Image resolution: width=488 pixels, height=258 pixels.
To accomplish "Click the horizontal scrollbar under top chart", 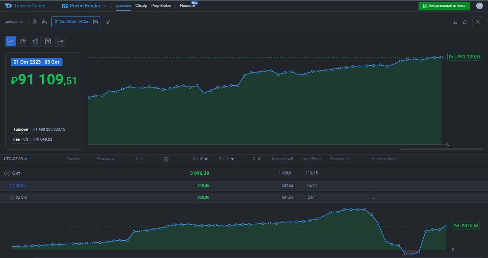I will pos(441,149).
